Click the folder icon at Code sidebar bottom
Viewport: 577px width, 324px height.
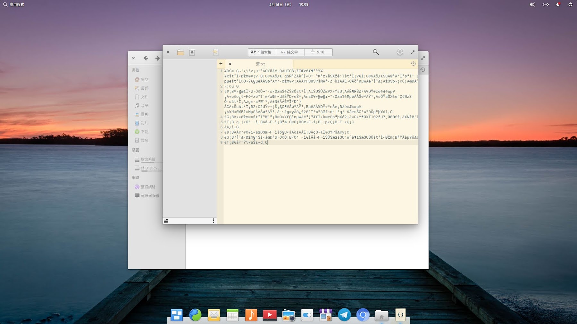coord(166,221)
